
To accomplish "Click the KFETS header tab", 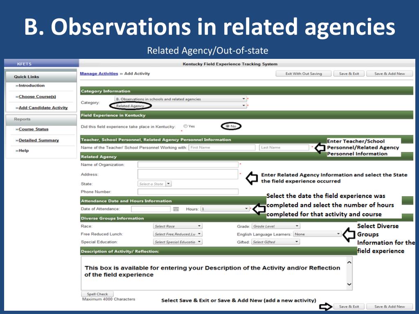I will point(41,64).
